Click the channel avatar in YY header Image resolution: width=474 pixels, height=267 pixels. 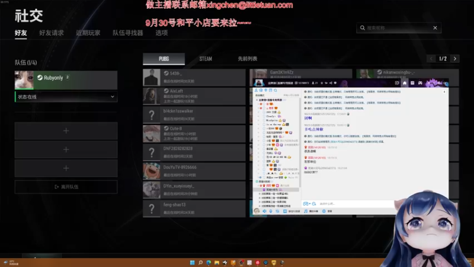click(259, 82)
